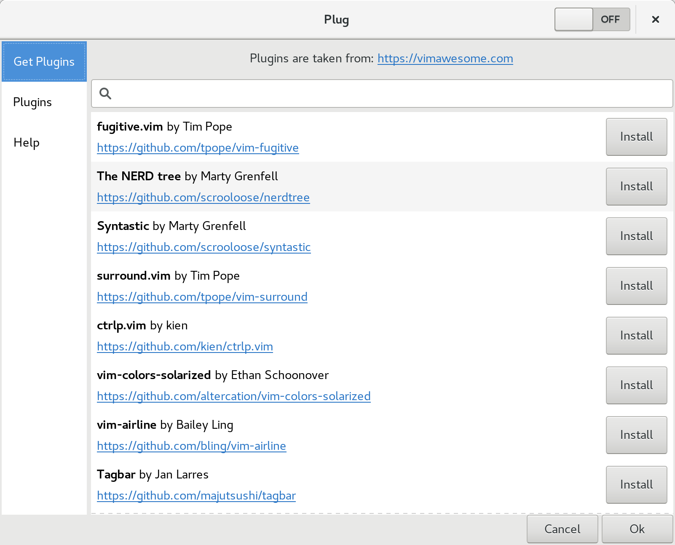
Task: Install vim-airline plugin
Action: coord(636,435)
